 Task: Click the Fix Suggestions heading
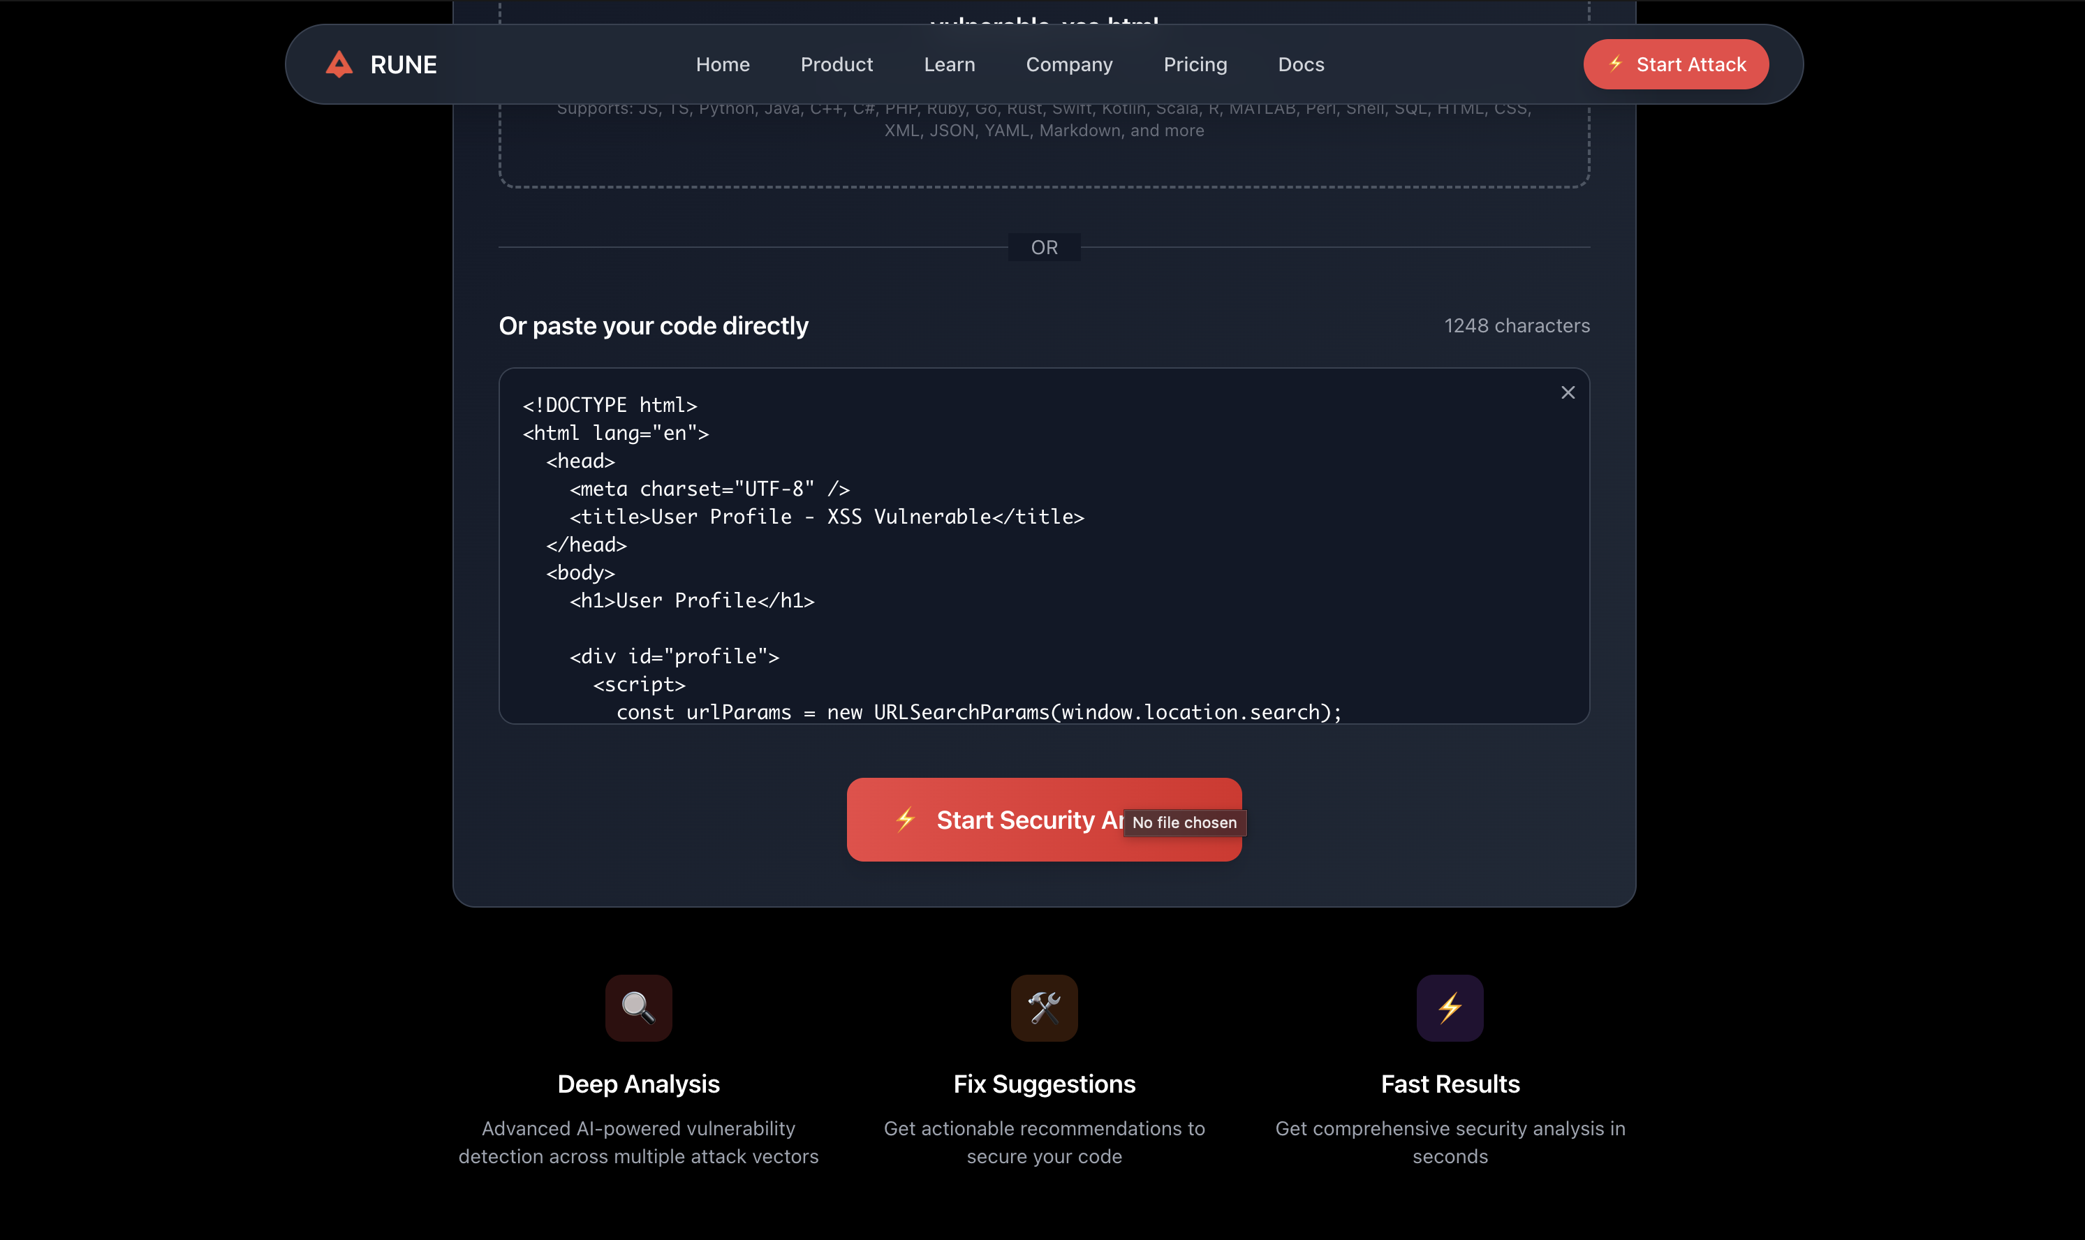(x=1044, y=1084)
